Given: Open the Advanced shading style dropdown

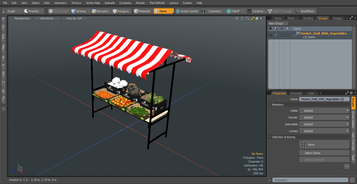Looking at the screenshot, I should pyautogui.click(x=47, y=19).
